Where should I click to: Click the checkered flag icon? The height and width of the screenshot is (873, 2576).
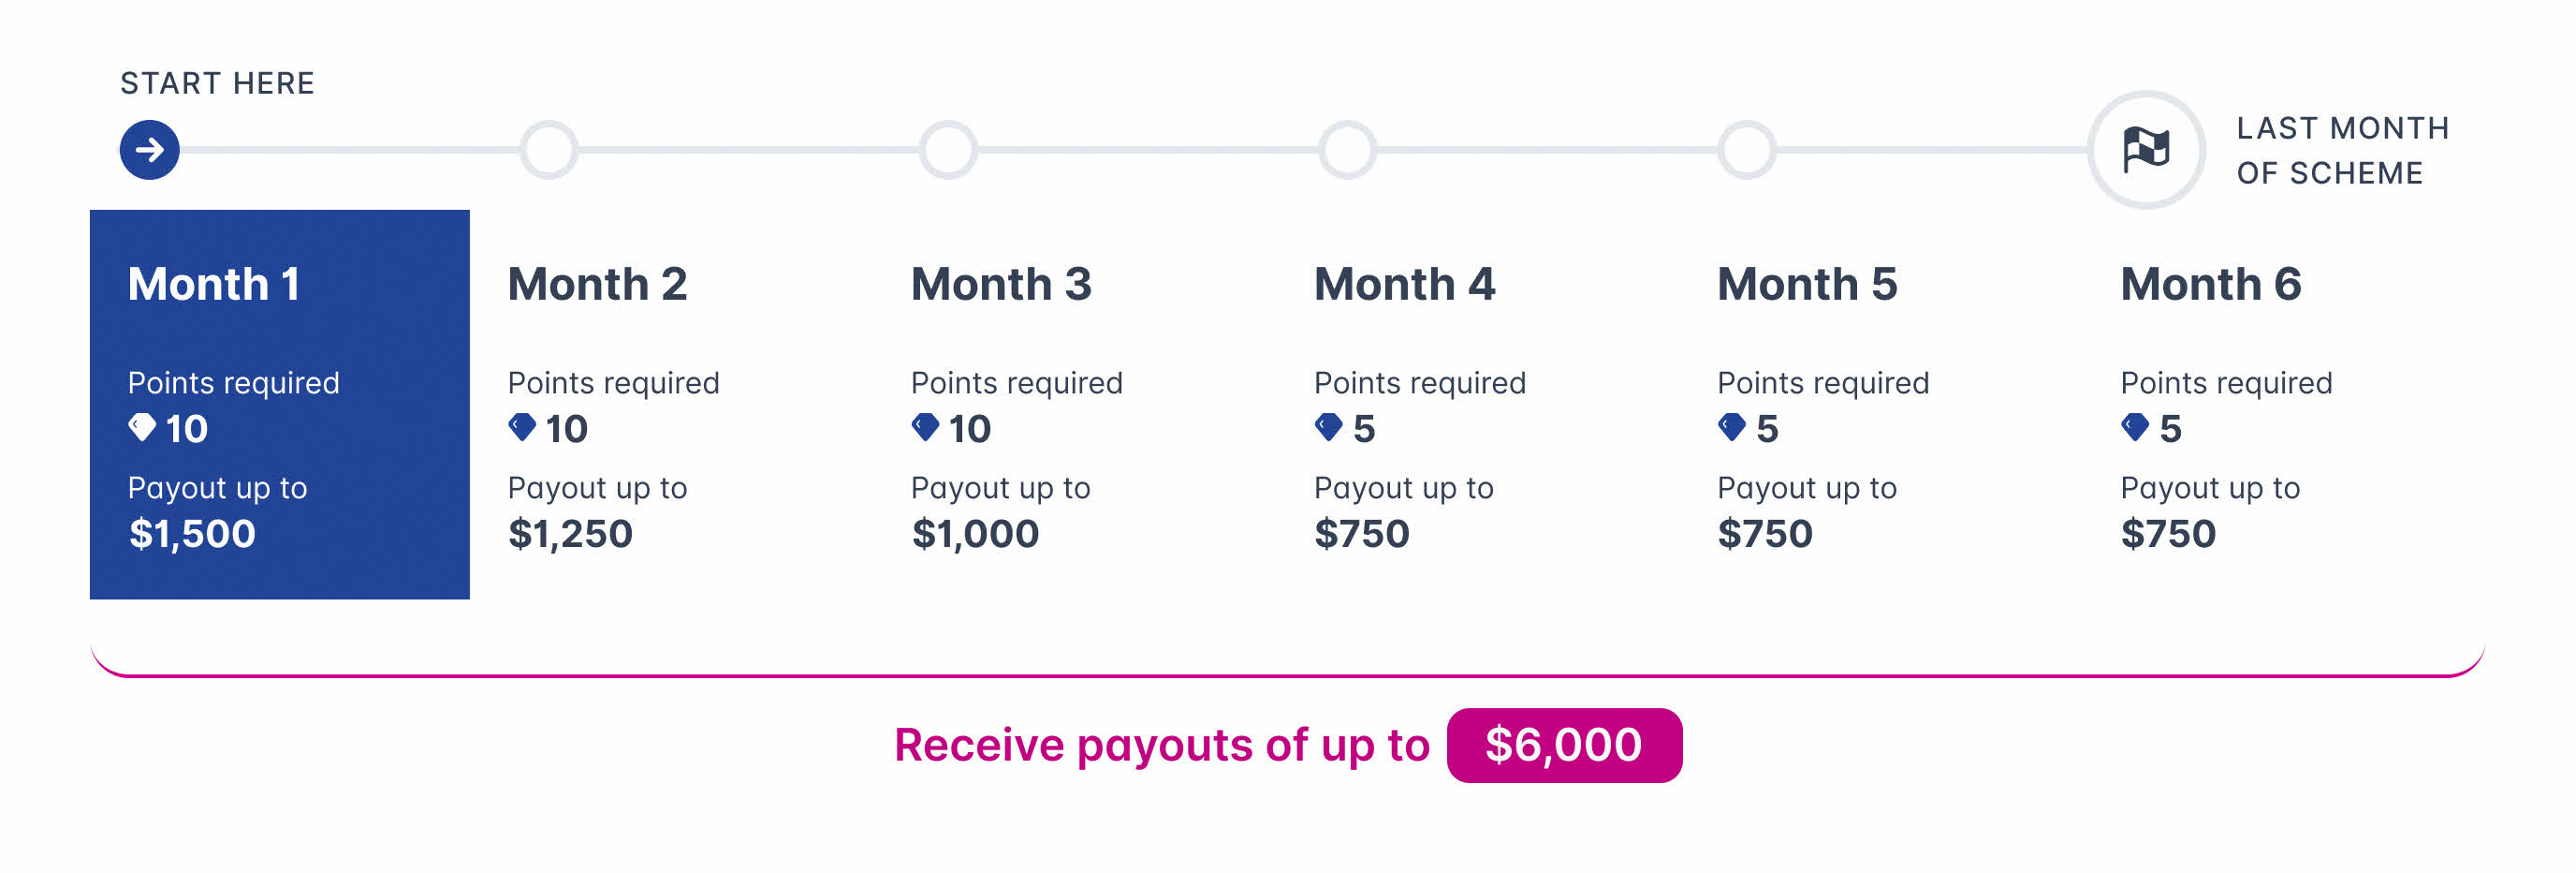click(x=2146, y=150)
